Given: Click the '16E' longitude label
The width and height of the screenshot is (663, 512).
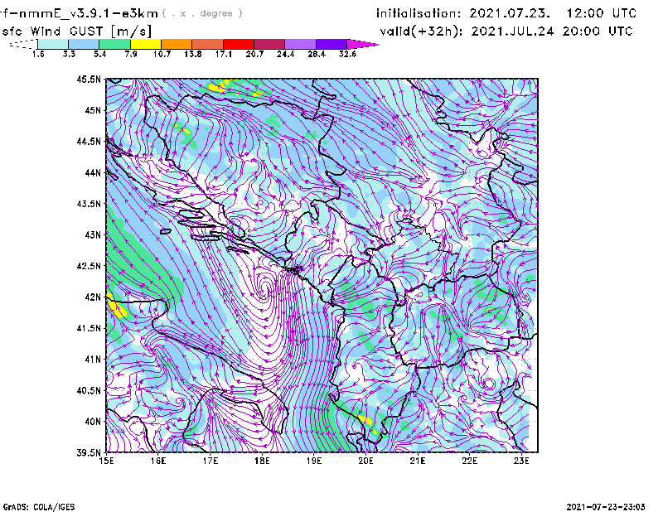Looking at the screenshot, I should pyautogui.click(x=158, y=461).
